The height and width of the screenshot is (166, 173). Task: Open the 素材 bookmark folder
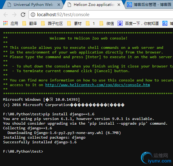[x=74, y=23]
